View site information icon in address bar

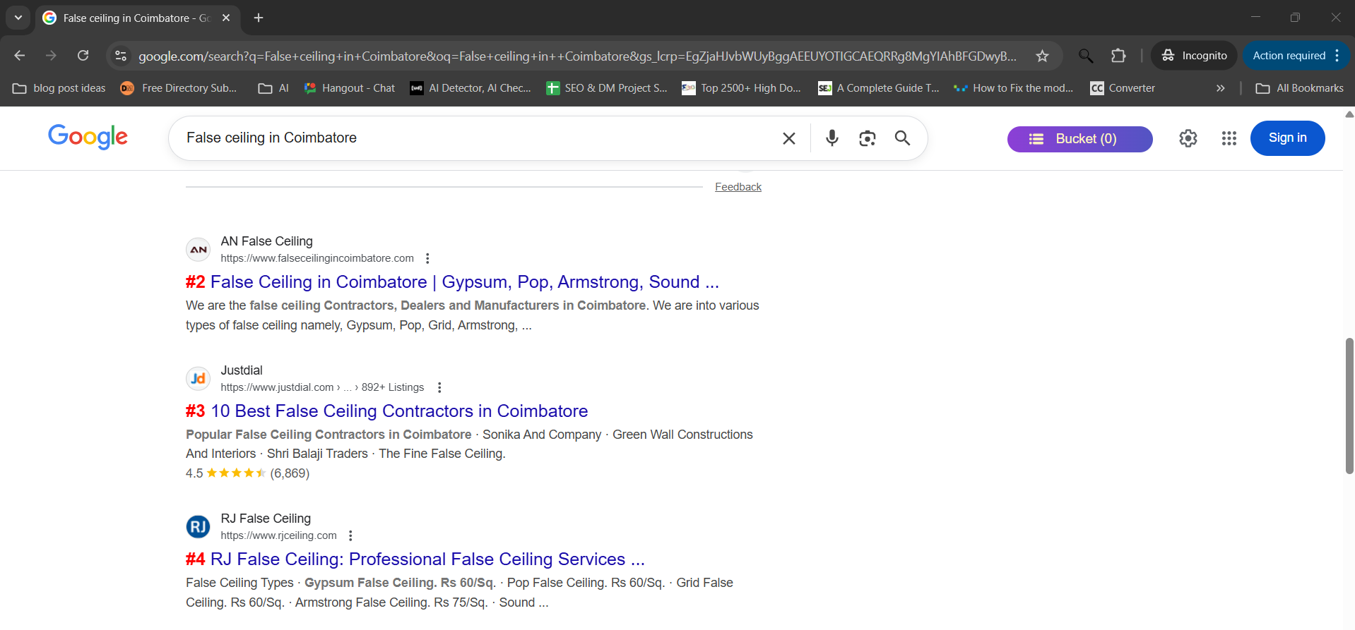click(121, 56)
